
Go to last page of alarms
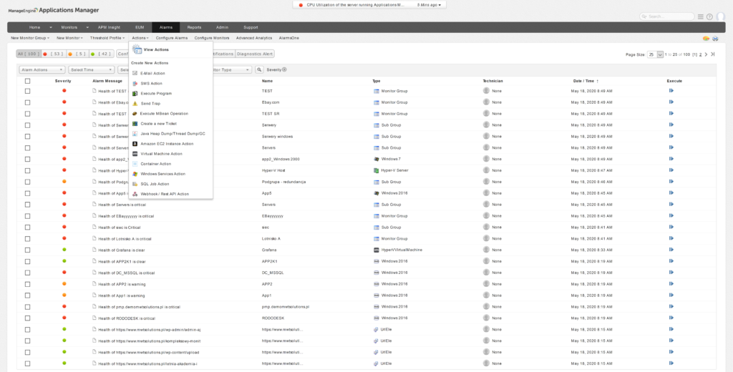tap(713, 54)
